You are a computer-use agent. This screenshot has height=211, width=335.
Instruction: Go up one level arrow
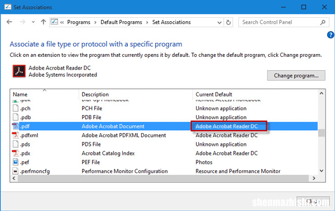44,22
